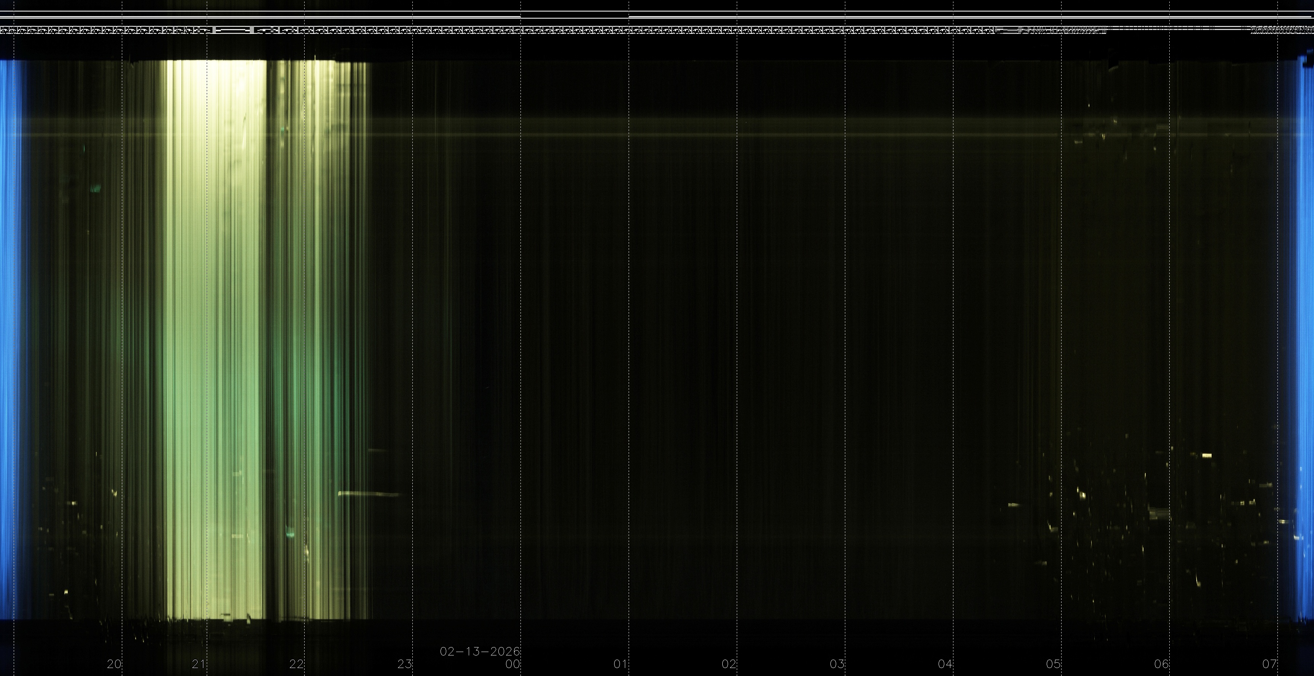Click the 01 hour label
This screenshot has height=676, width=1314.
tap(620, 664)
